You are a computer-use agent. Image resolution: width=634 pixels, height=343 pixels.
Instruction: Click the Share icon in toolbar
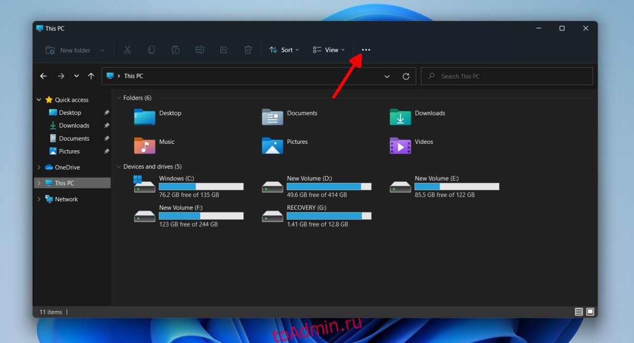223,50
